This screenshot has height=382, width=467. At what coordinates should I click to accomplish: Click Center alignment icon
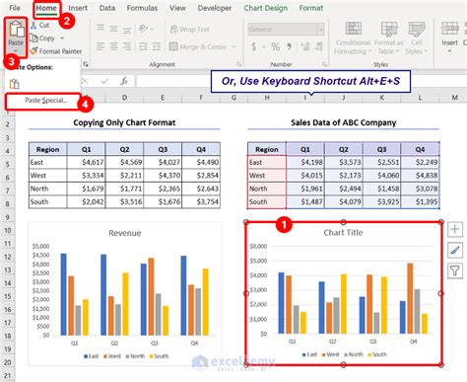(113, 46)
